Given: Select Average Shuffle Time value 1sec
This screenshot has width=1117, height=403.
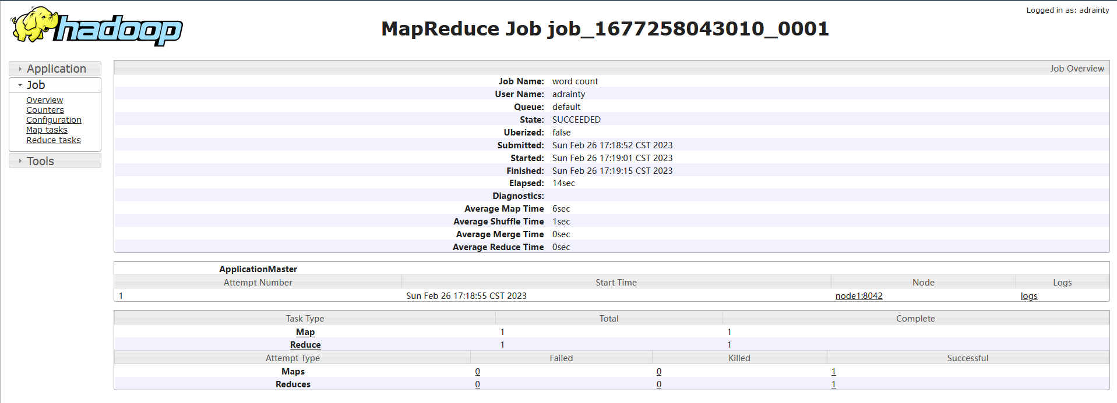Looking at the screenshot, I should (561, 222).
